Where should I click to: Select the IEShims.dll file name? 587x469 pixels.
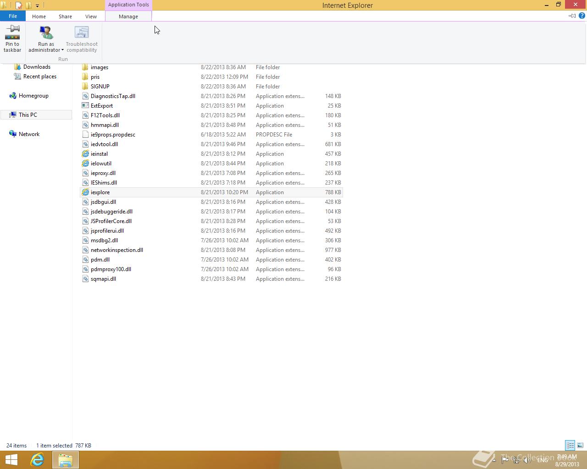pyautogui.click(x=104, y=183)
